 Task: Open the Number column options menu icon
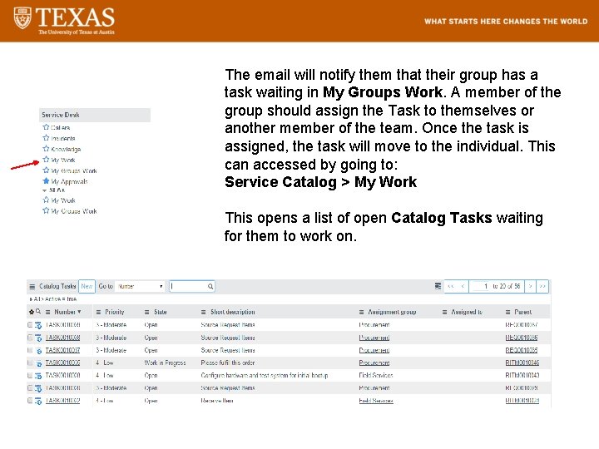tap(47, 312)
